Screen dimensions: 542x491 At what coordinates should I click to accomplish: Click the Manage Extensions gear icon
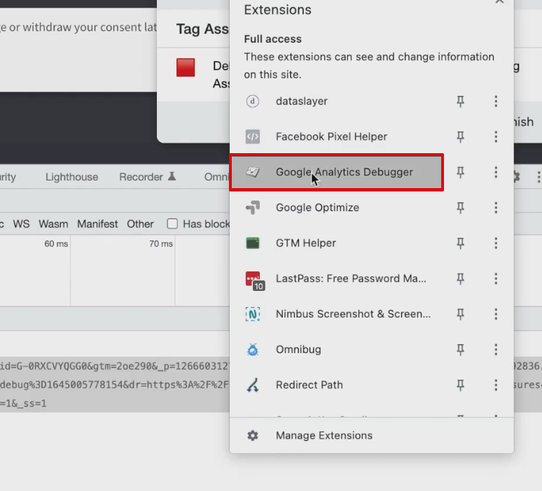click(x=253, y=436)
